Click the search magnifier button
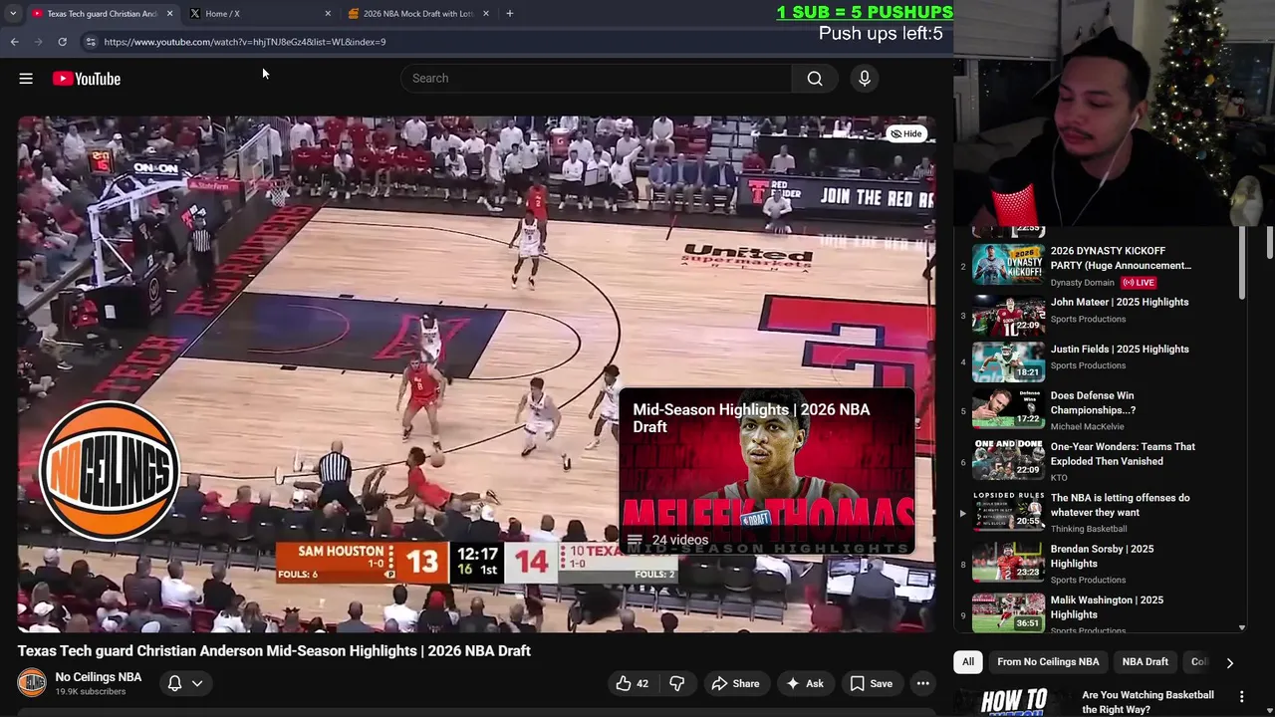The image size is (1275, 717). click(x=815, y=79)
